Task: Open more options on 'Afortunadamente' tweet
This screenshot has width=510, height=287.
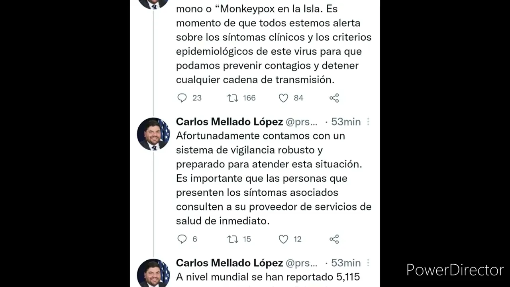Action: (x=368, y=122)
